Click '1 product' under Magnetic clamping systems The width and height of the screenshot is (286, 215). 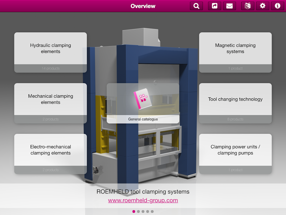(235, 68)
